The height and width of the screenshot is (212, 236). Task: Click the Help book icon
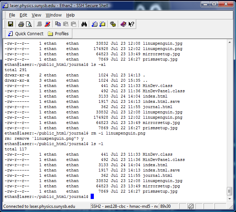pos(123,24)
